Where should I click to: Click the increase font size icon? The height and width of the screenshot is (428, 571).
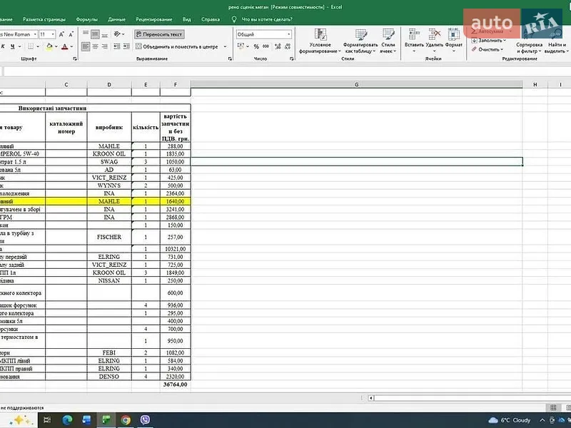coord(61,34)
